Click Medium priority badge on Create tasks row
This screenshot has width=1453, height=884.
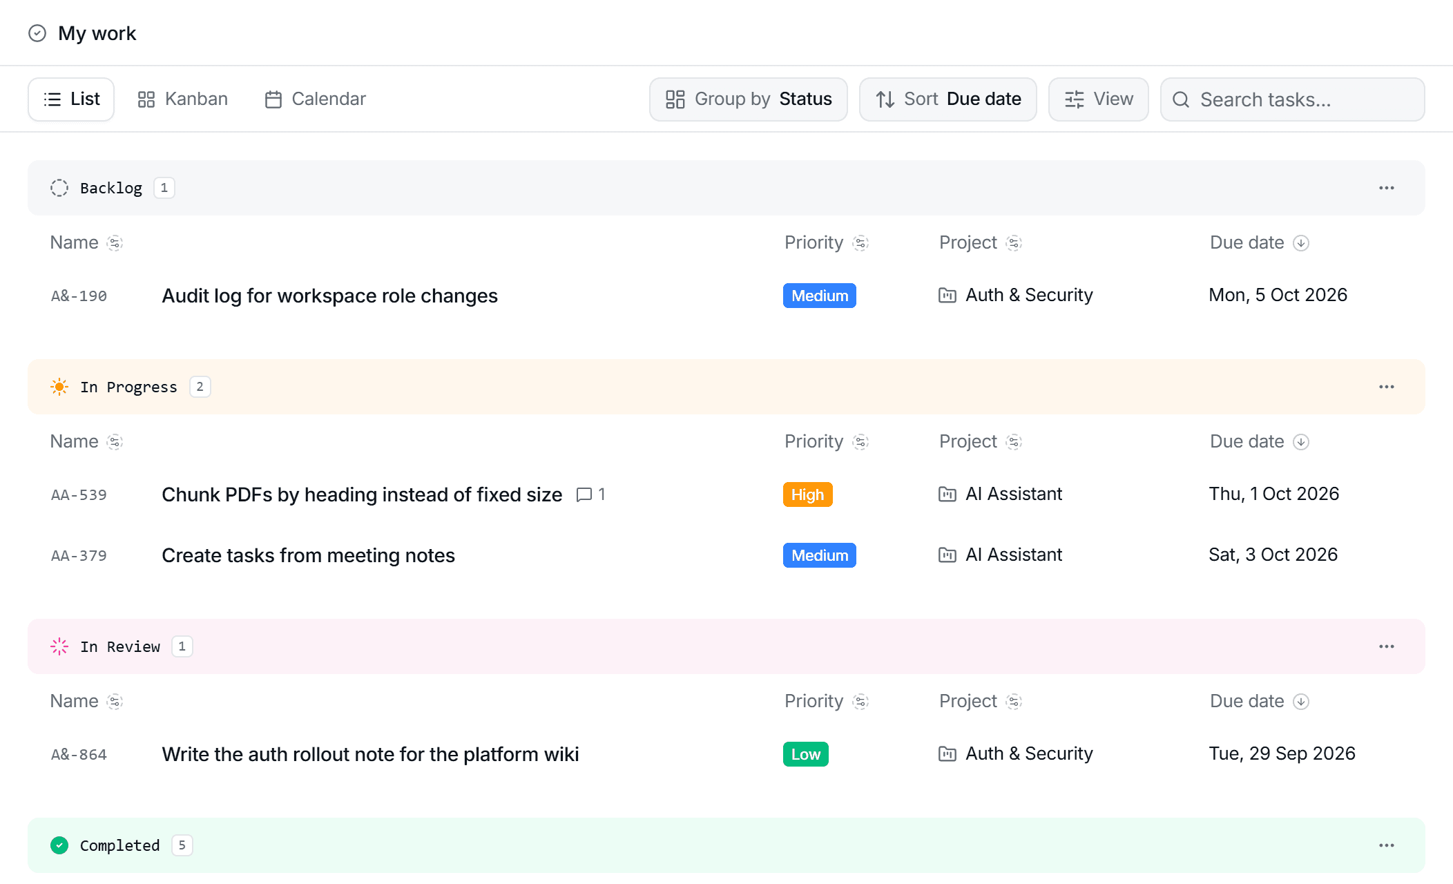point(820,555)
